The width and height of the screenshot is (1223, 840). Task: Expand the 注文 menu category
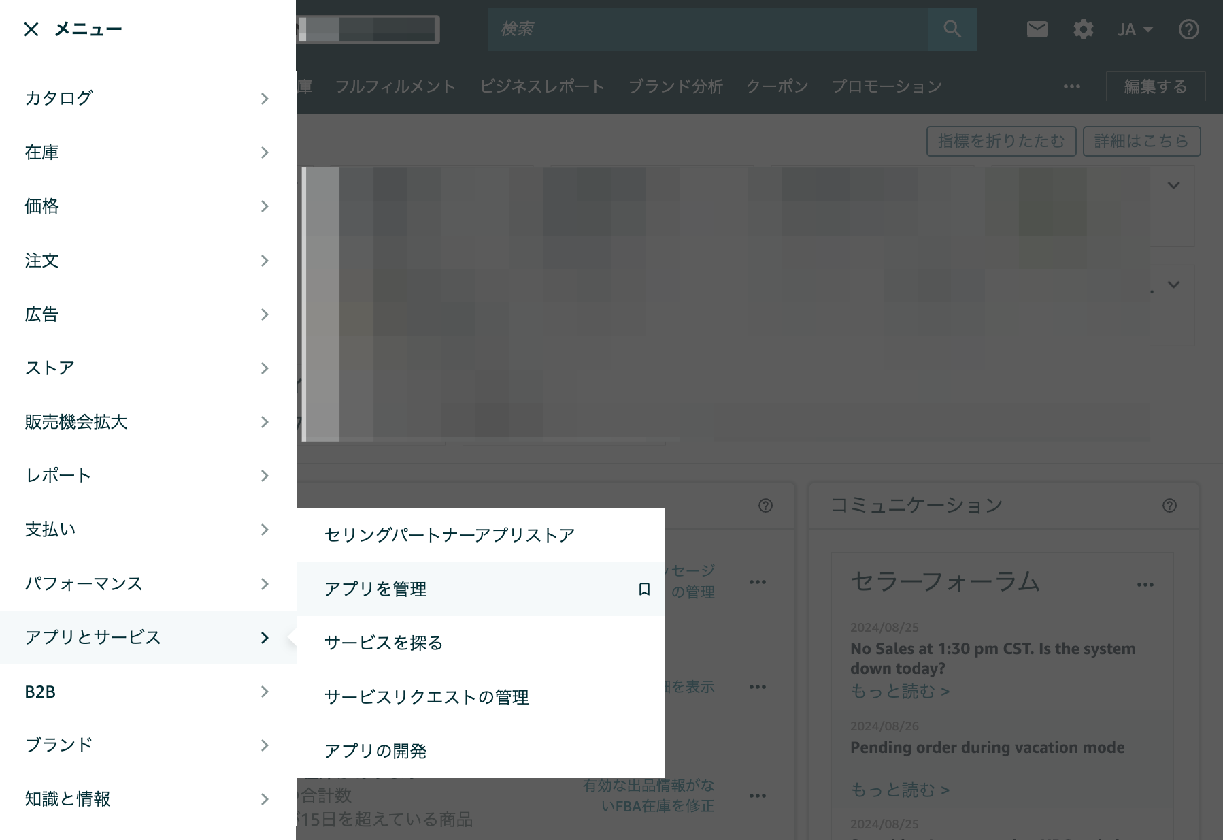pyautogui.click(x=148, y=260)
